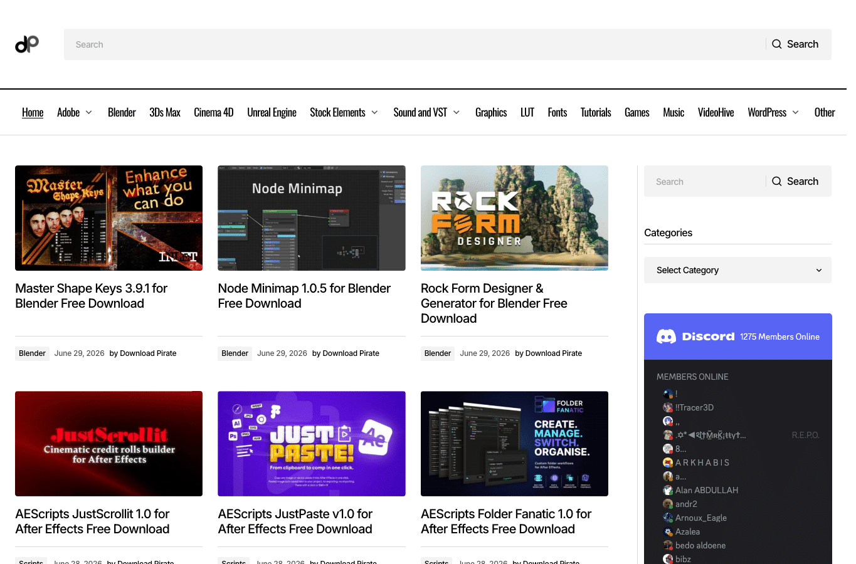Image resolution: width=856 pixels, height=564 pixels.
Task: Open AEScripts Folder Fanatic 1.0 title link
Action: [x=506, y=521]
